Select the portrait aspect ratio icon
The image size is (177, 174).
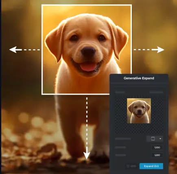click(x=153, y=139)
